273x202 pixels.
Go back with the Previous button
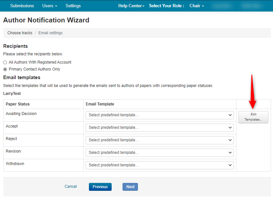click(100, 187)
